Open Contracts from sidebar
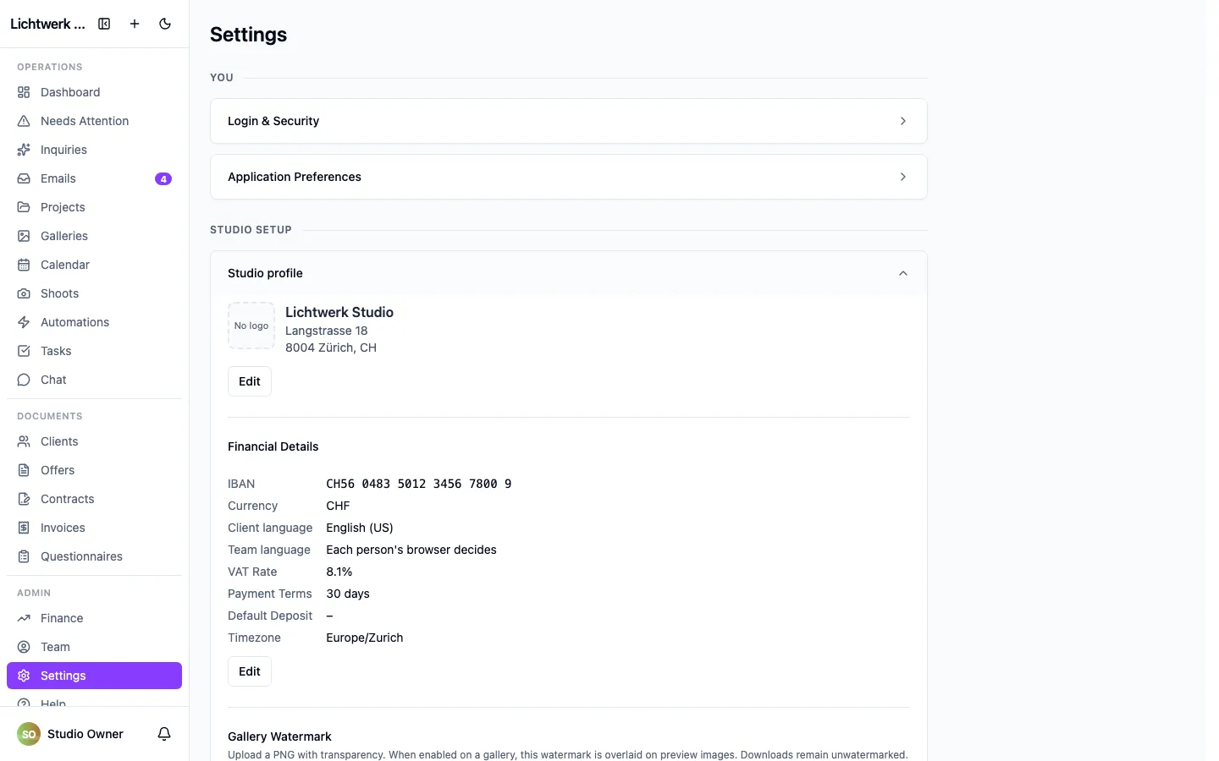The width and height of the screenshot is (1219, 761). coord(94,499)
